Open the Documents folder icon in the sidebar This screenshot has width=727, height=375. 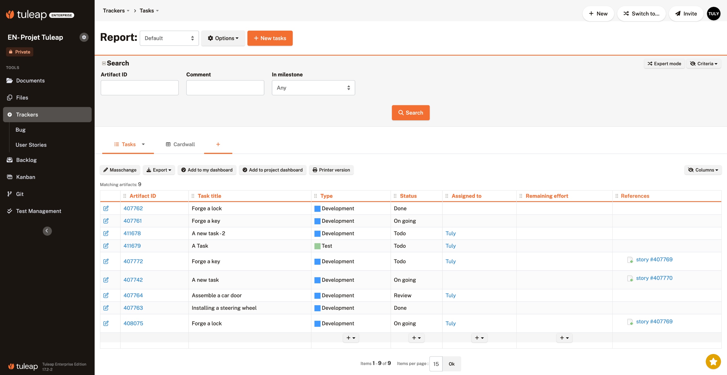coord(10,81)
